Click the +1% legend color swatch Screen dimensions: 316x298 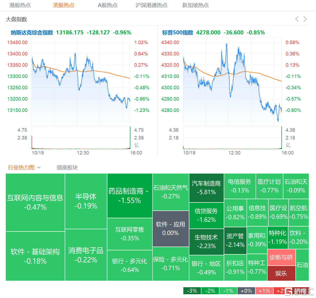coord(264,291)
